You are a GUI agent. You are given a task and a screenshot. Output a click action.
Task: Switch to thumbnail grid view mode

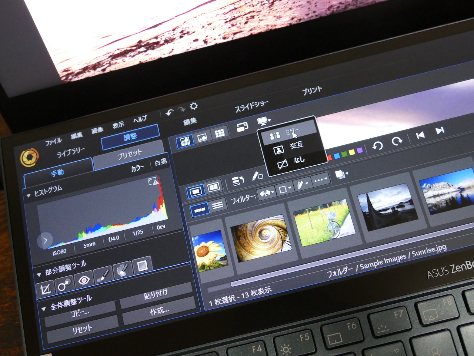(220, 133)
